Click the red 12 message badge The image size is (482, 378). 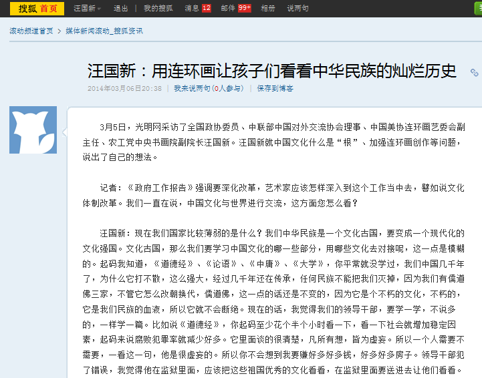click(x=207, y=8)
